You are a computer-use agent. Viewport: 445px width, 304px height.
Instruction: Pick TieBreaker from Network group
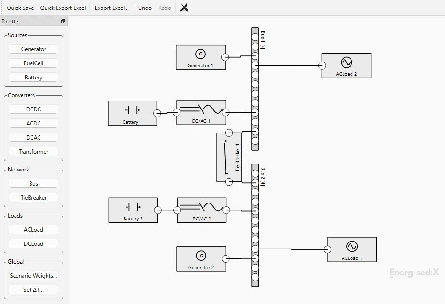tap(33, 198)
